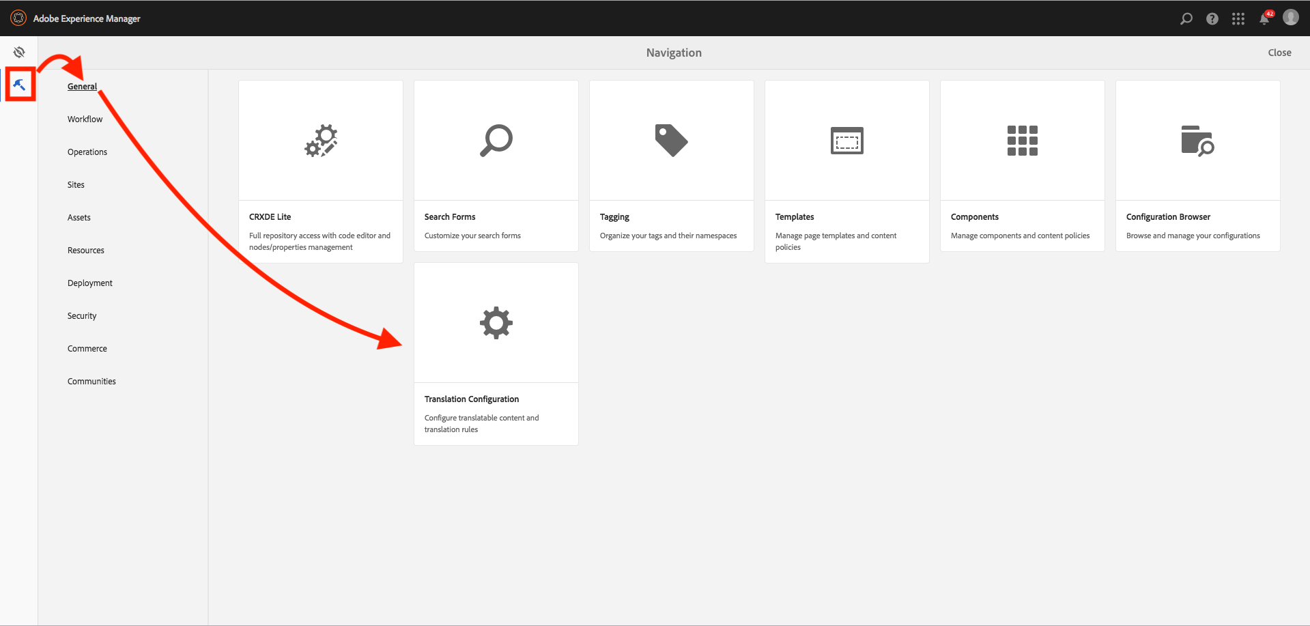
Task: Open the CRXDE Lite title link
Action: 270,217
